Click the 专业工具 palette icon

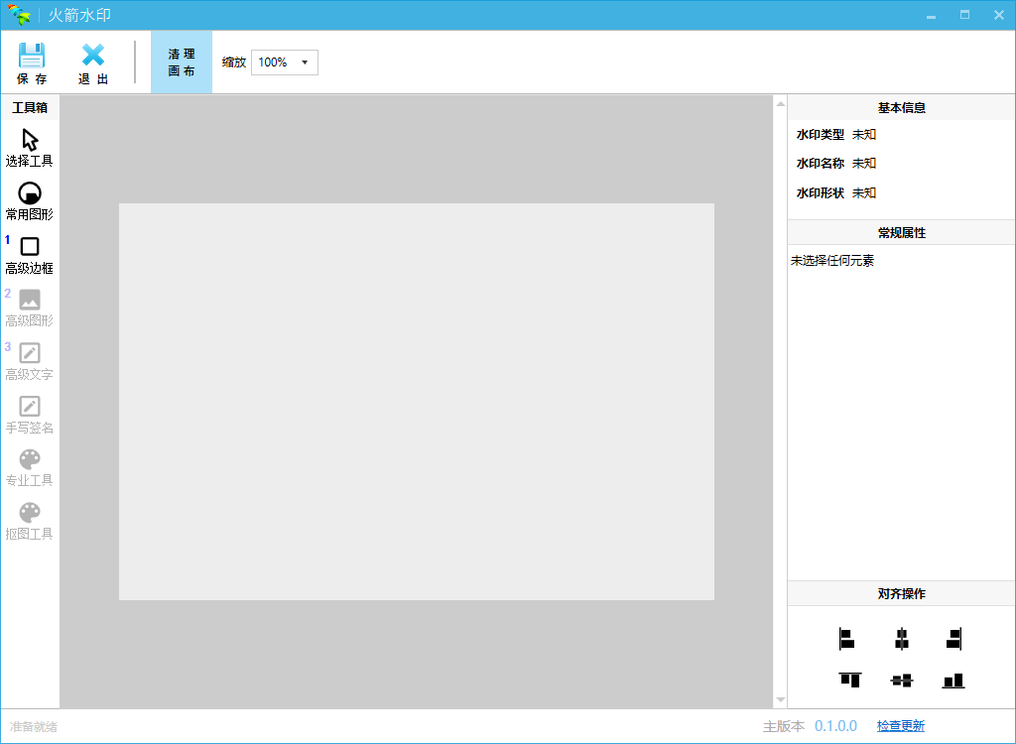(x=30, y=459)
